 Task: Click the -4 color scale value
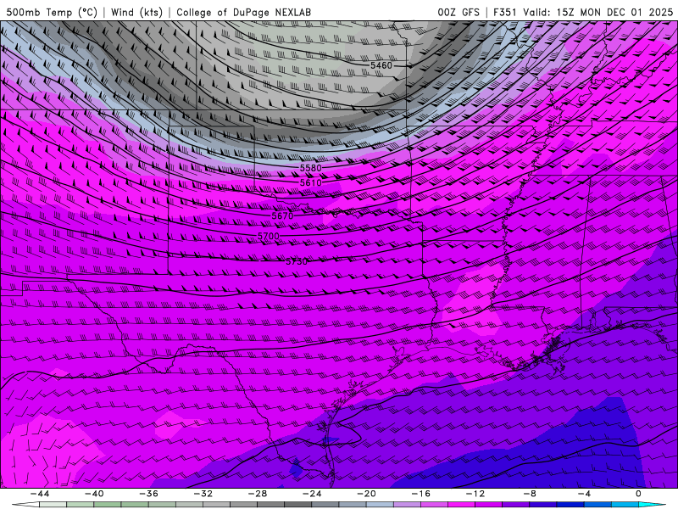coord(584,494)
